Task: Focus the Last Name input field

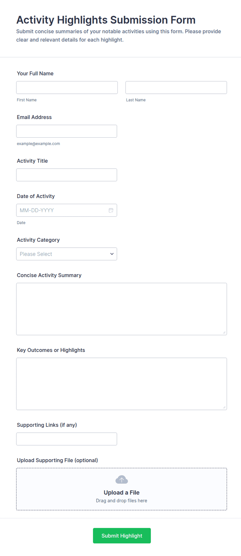Action: click(x=176, y=88)
